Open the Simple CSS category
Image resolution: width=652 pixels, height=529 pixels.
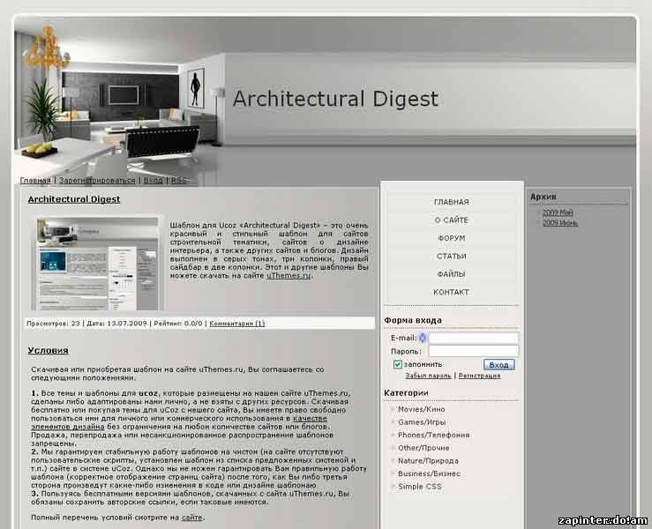pyautogui.click(x=420, y=487)
